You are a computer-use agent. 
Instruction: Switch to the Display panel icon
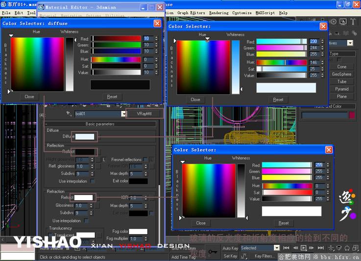pos(343,22)
